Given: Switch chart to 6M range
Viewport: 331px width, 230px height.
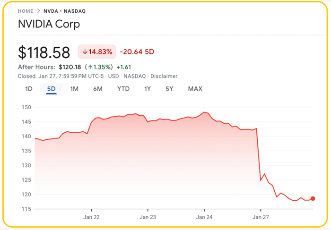Looking at the screenshot, I should [x=98, y=89].
